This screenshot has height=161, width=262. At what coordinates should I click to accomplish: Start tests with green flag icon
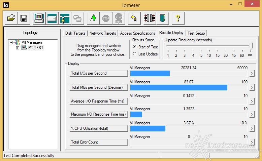[93, 18]
